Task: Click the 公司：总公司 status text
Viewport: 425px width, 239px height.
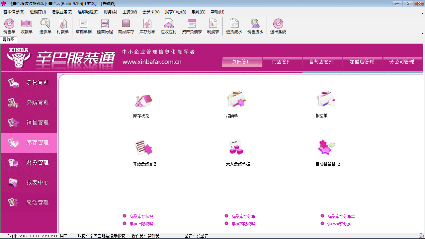Action: pyautogui.click(x=197, y=236)
